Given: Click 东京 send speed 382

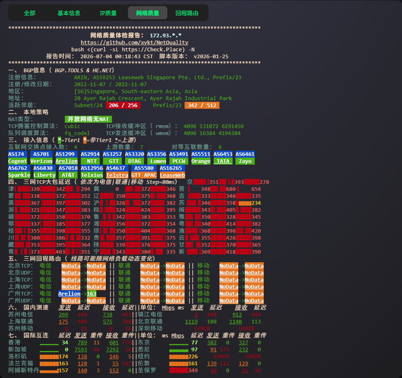Looking at the screenshot, I should (x=212, y=343).
